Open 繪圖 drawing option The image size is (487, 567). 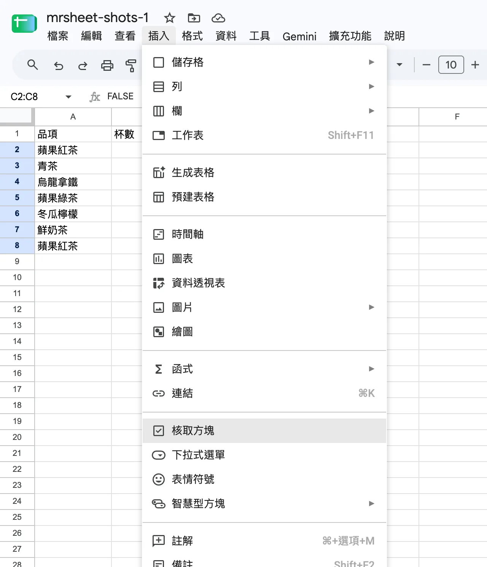pos(264,331)
